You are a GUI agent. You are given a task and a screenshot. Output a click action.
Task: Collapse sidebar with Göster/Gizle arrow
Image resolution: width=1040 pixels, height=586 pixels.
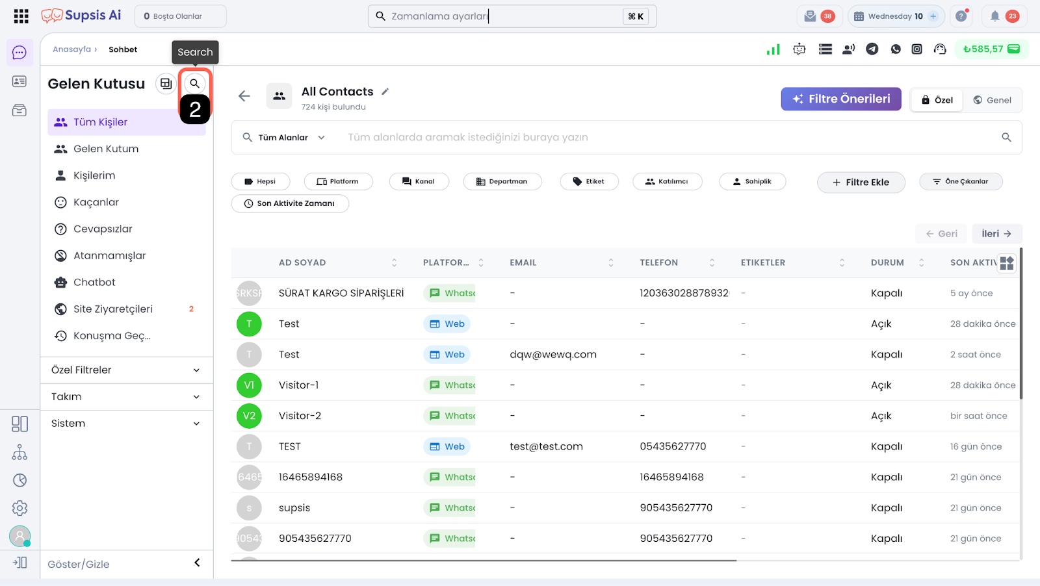tap(197, 563)
